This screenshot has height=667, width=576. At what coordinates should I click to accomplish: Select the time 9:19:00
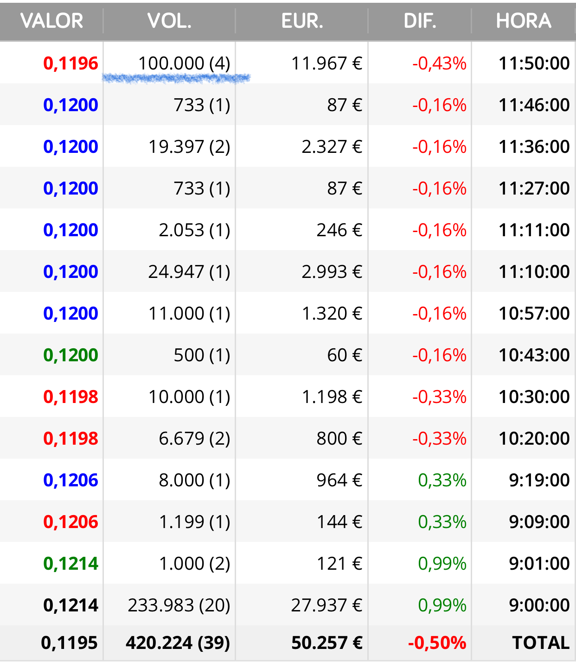pyautogui.click(x=539, y=480)
